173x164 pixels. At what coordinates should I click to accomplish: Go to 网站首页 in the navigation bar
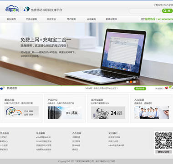11,19
